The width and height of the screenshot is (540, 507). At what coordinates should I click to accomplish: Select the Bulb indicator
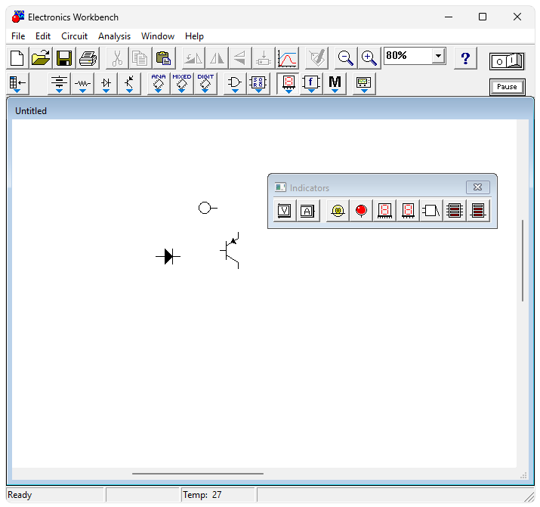338,211
